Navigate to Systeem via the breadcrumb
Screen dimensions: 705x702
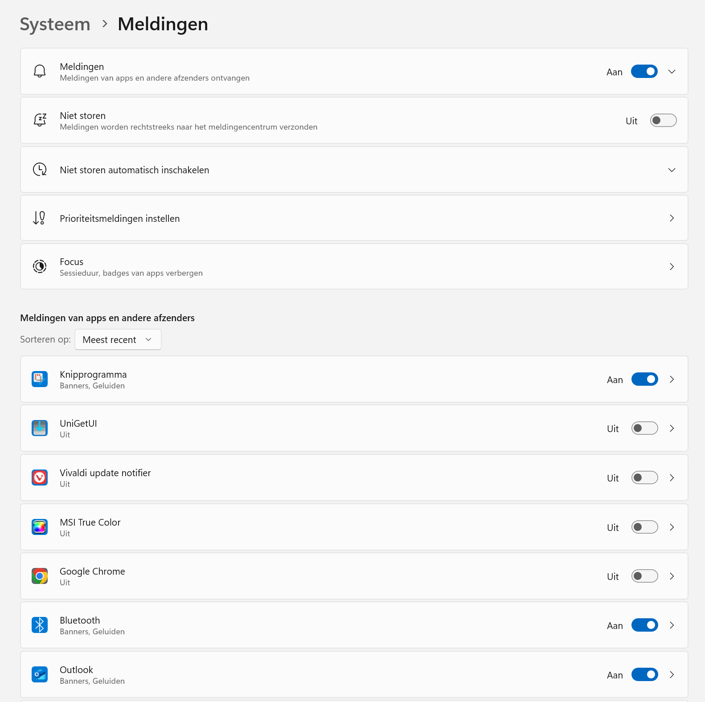54,24
